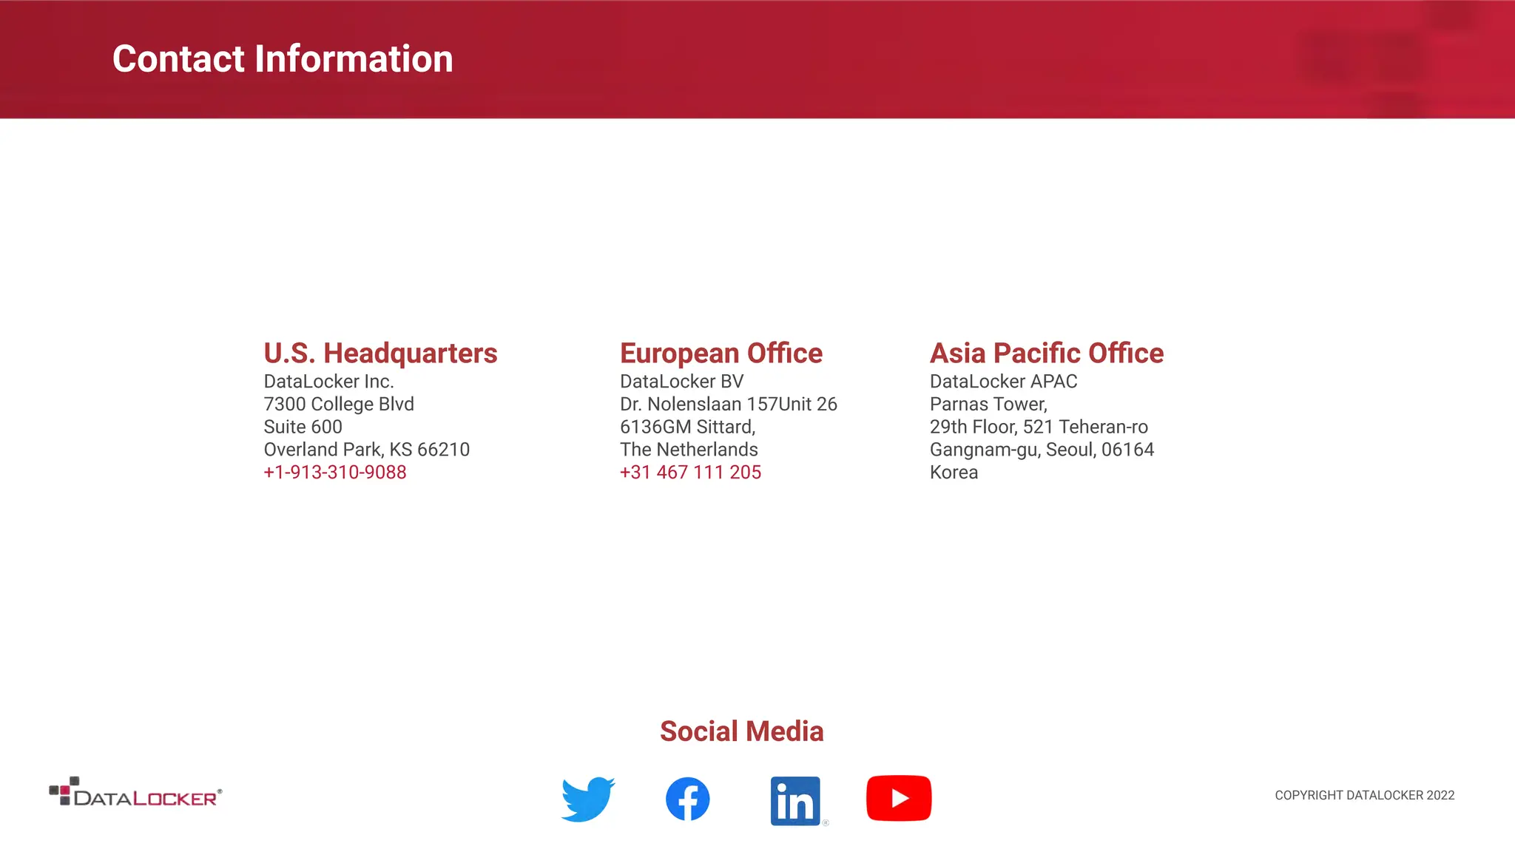Click the DataLocker BV text
1515x852 pixels.
[681, 382]
